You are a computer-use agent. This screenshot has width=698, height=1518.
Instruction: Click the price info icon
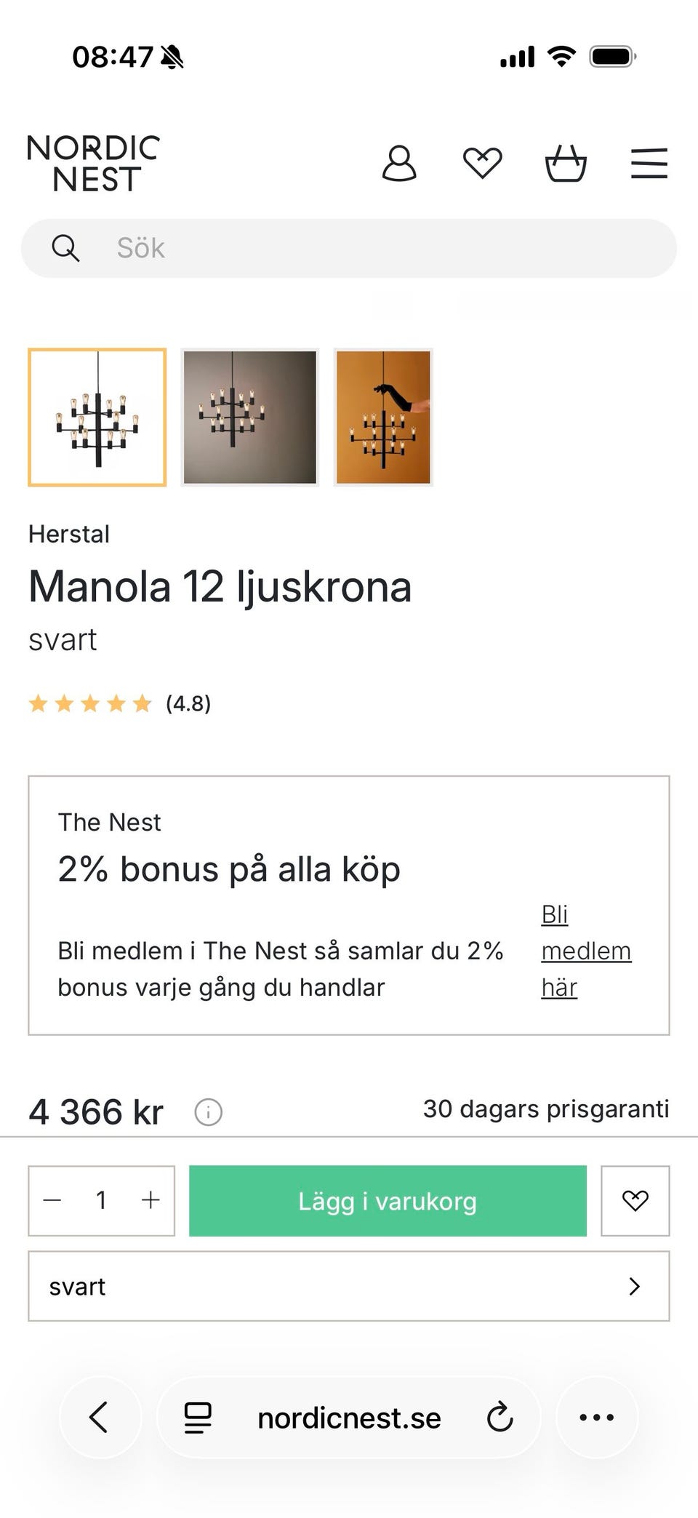click(208, 1112)
